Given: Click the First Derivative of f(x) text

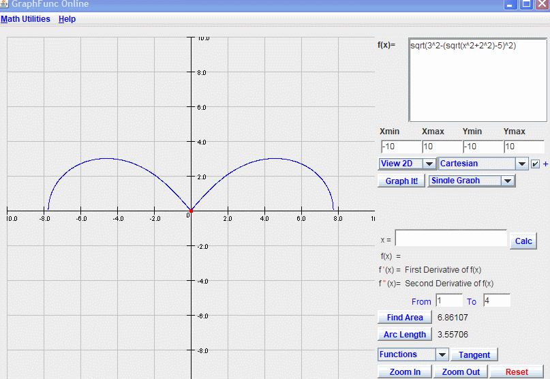Looking at the screenshot, I should 443,270.
